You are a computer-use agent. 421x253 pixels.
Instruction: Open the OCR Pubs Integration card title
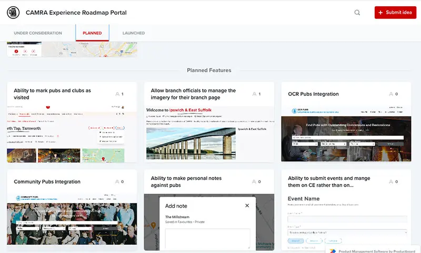313,94
